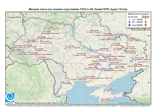Click the blue heat dot in Crimea near Калініне

pos(104,92)
